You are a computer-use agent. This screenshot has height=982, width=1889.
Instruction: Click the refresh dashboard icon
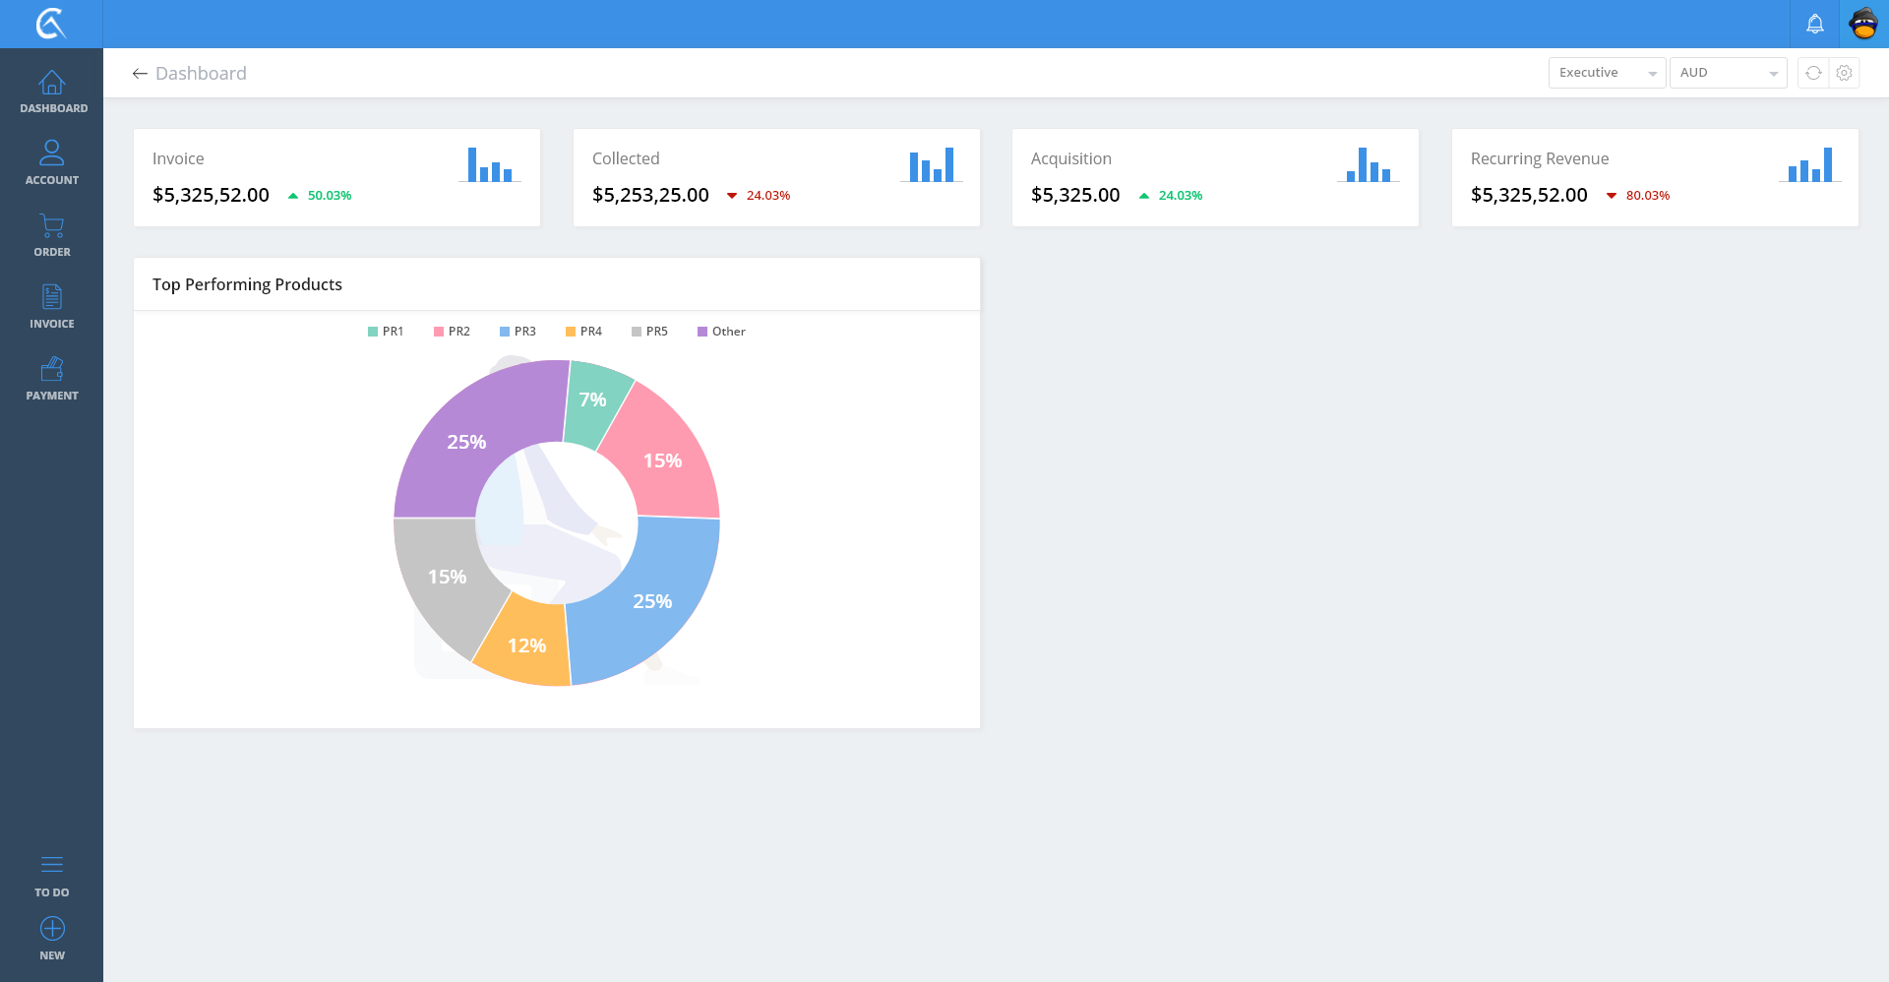click(x=1813, y=73)
